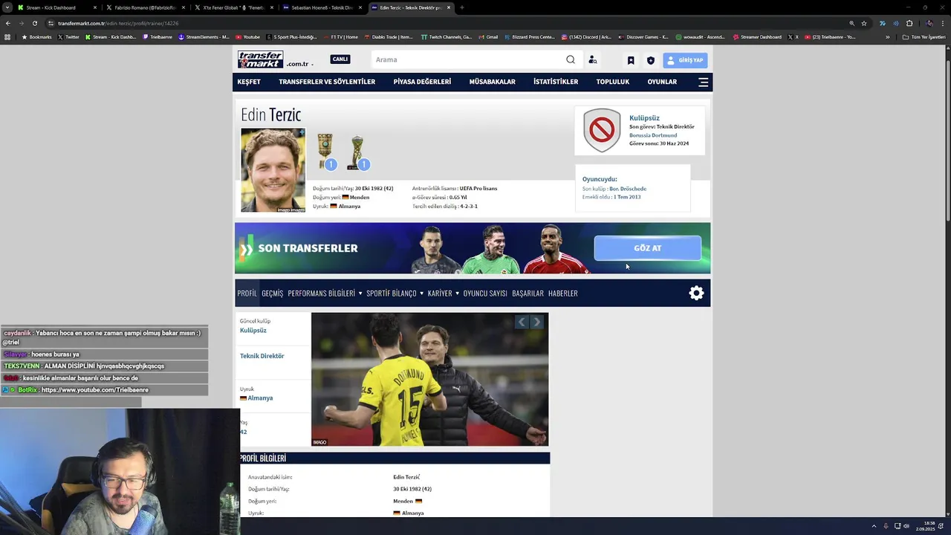This screenshot has width=951, height=535.
Task: Click the settings gear on profile tab bar
Action: (x=696, y=293)
